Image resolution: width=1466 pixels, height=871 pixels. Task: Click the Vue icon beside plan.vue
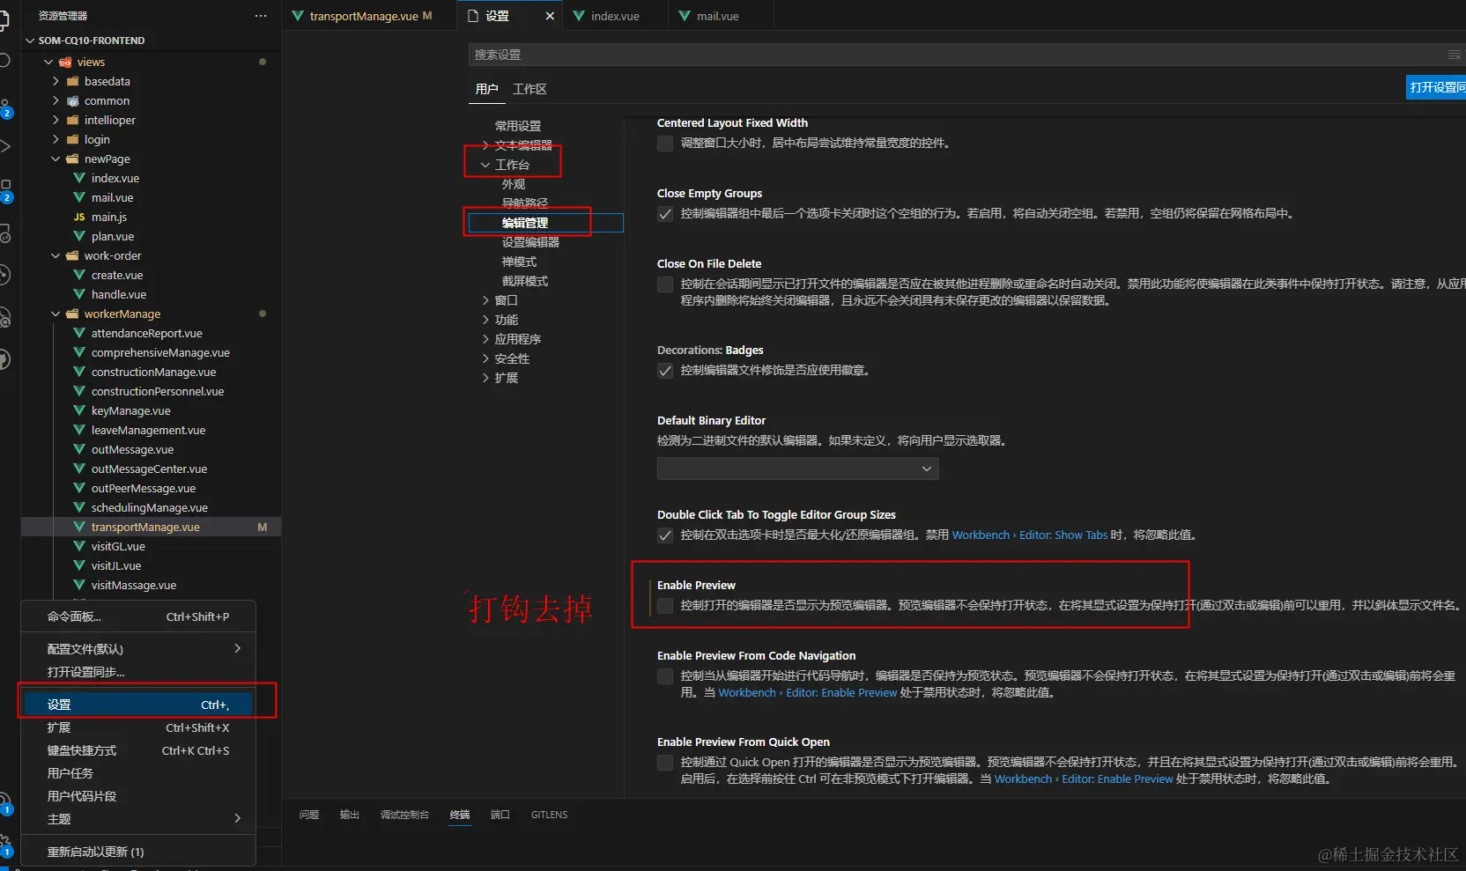[x=79, y=236]
